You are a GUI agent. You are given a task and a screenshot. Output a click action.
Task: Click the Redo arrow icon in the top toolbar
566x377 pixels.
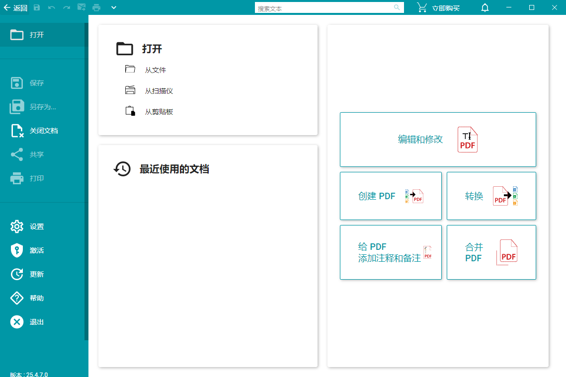pos(66,7)
